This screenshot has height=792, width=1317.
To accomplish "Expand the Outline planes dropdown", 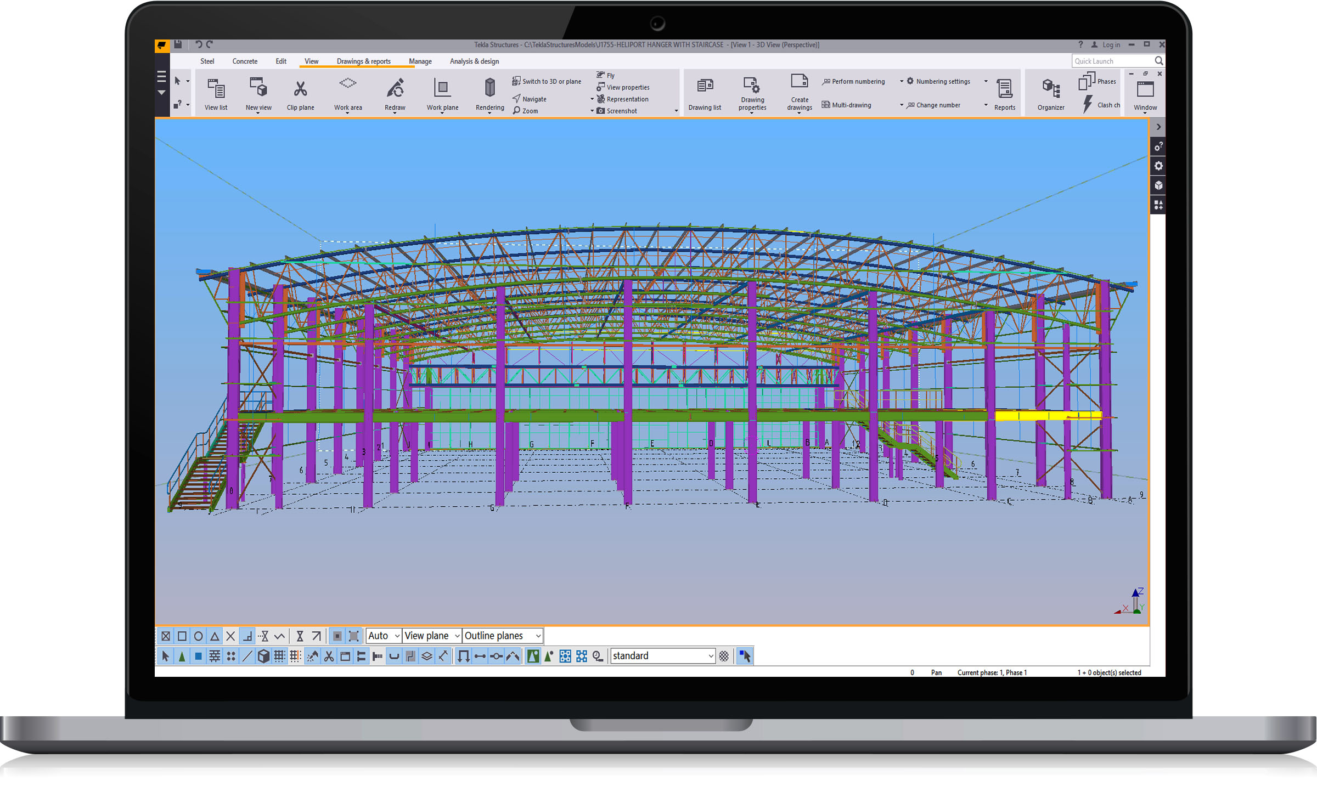I will 538,636.
